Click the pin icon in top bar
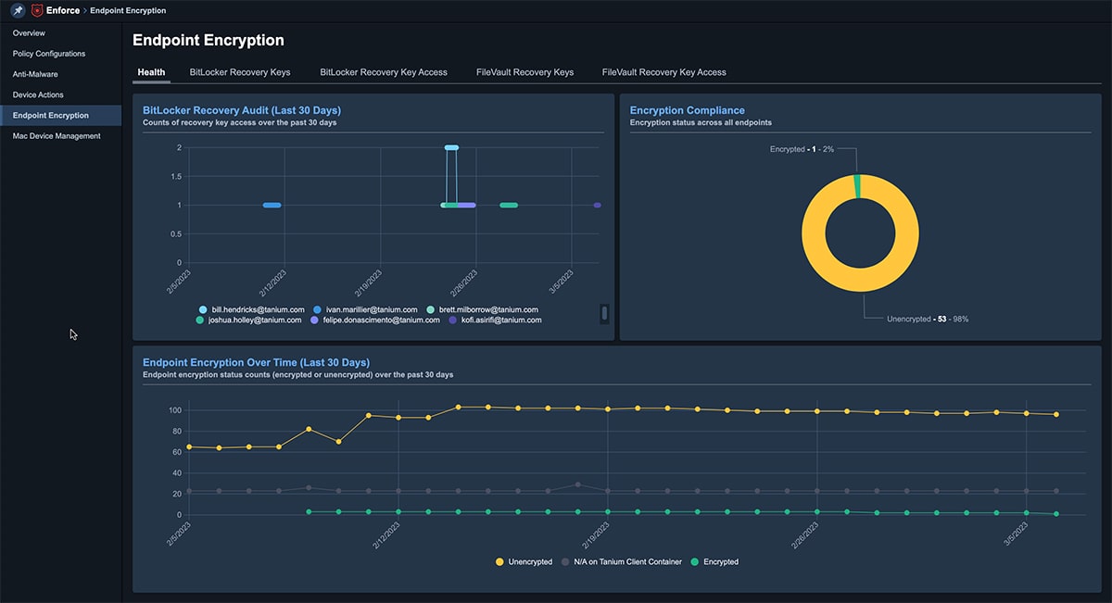Image resolution: width=1112 pixels, height=603 pixels. click(18, 10)
